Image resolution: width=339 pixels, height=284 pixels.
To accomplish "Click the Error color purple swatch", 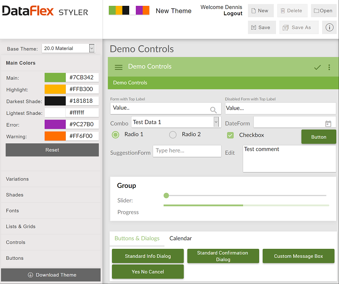I will pyautogui.click(x=55, y=124).
